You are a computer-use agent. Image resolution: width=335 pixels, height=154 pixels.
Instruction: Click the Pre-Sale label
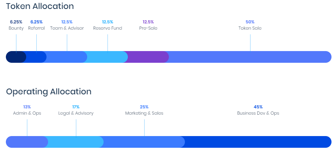click(x=148, y=28)
